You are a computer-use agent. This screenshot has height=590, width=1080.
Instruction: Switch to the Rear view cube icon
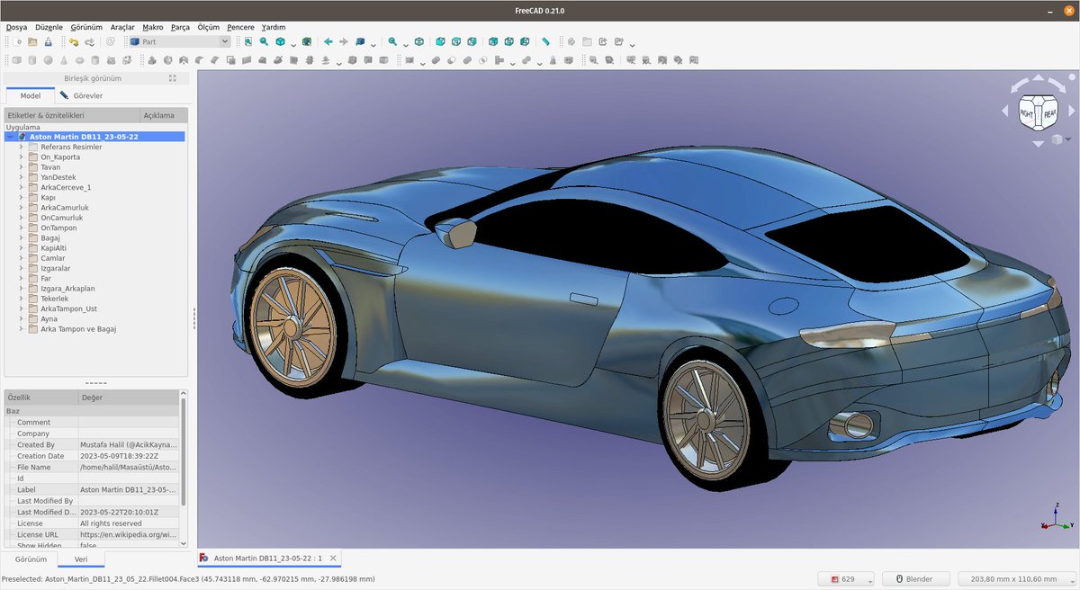[x=492, y=41]
